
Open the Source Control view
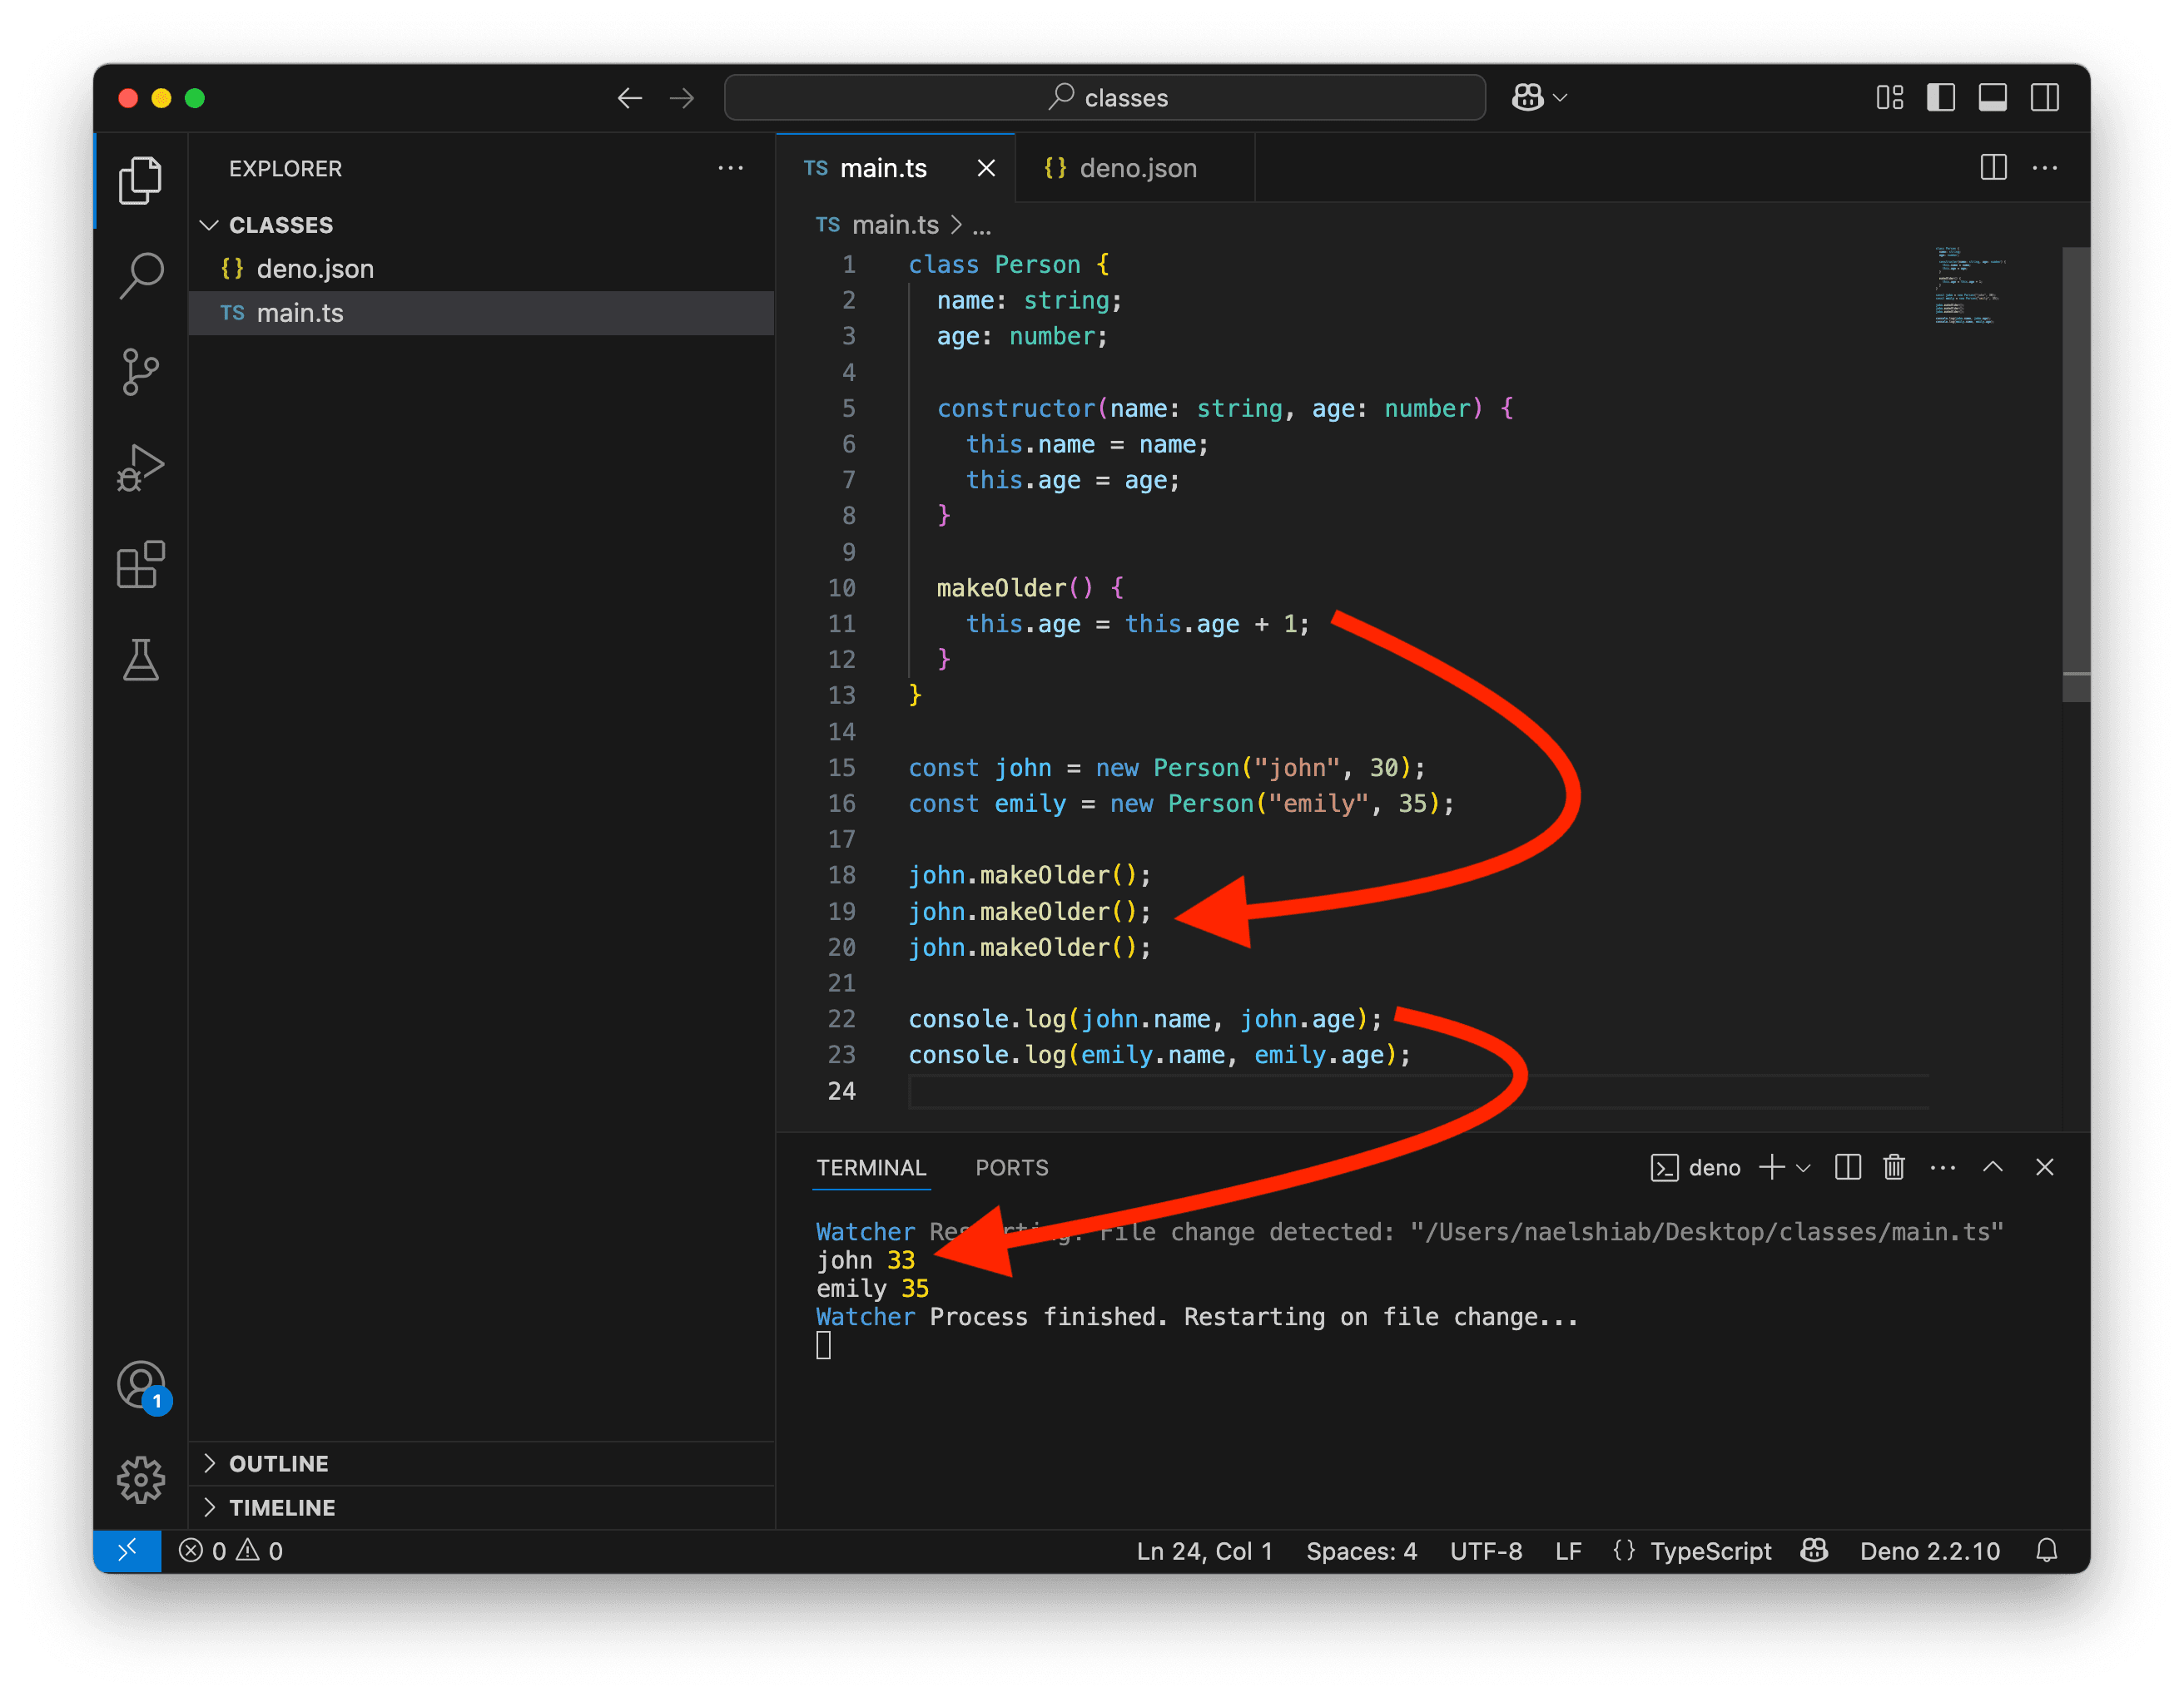click(x=140, y=372)
